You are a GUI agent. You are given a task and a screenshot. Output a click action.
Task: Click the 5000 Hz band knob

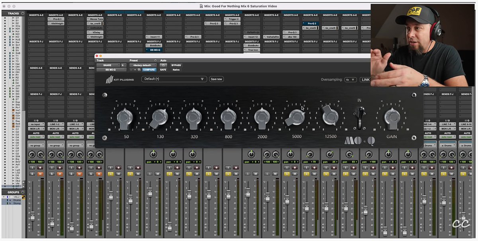(x=296, y=118)
